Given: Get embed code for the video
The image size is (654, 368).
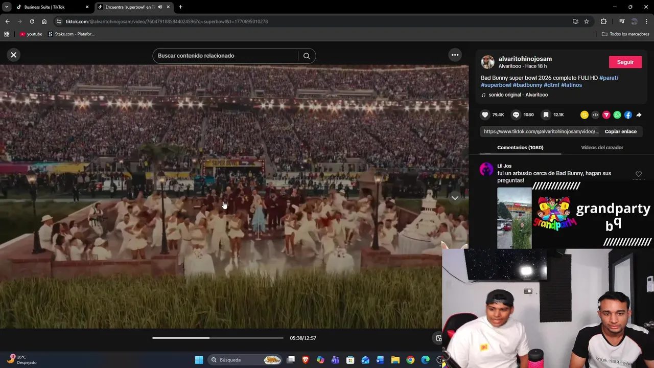Looking at the screenshot, I should pos(595,115).
